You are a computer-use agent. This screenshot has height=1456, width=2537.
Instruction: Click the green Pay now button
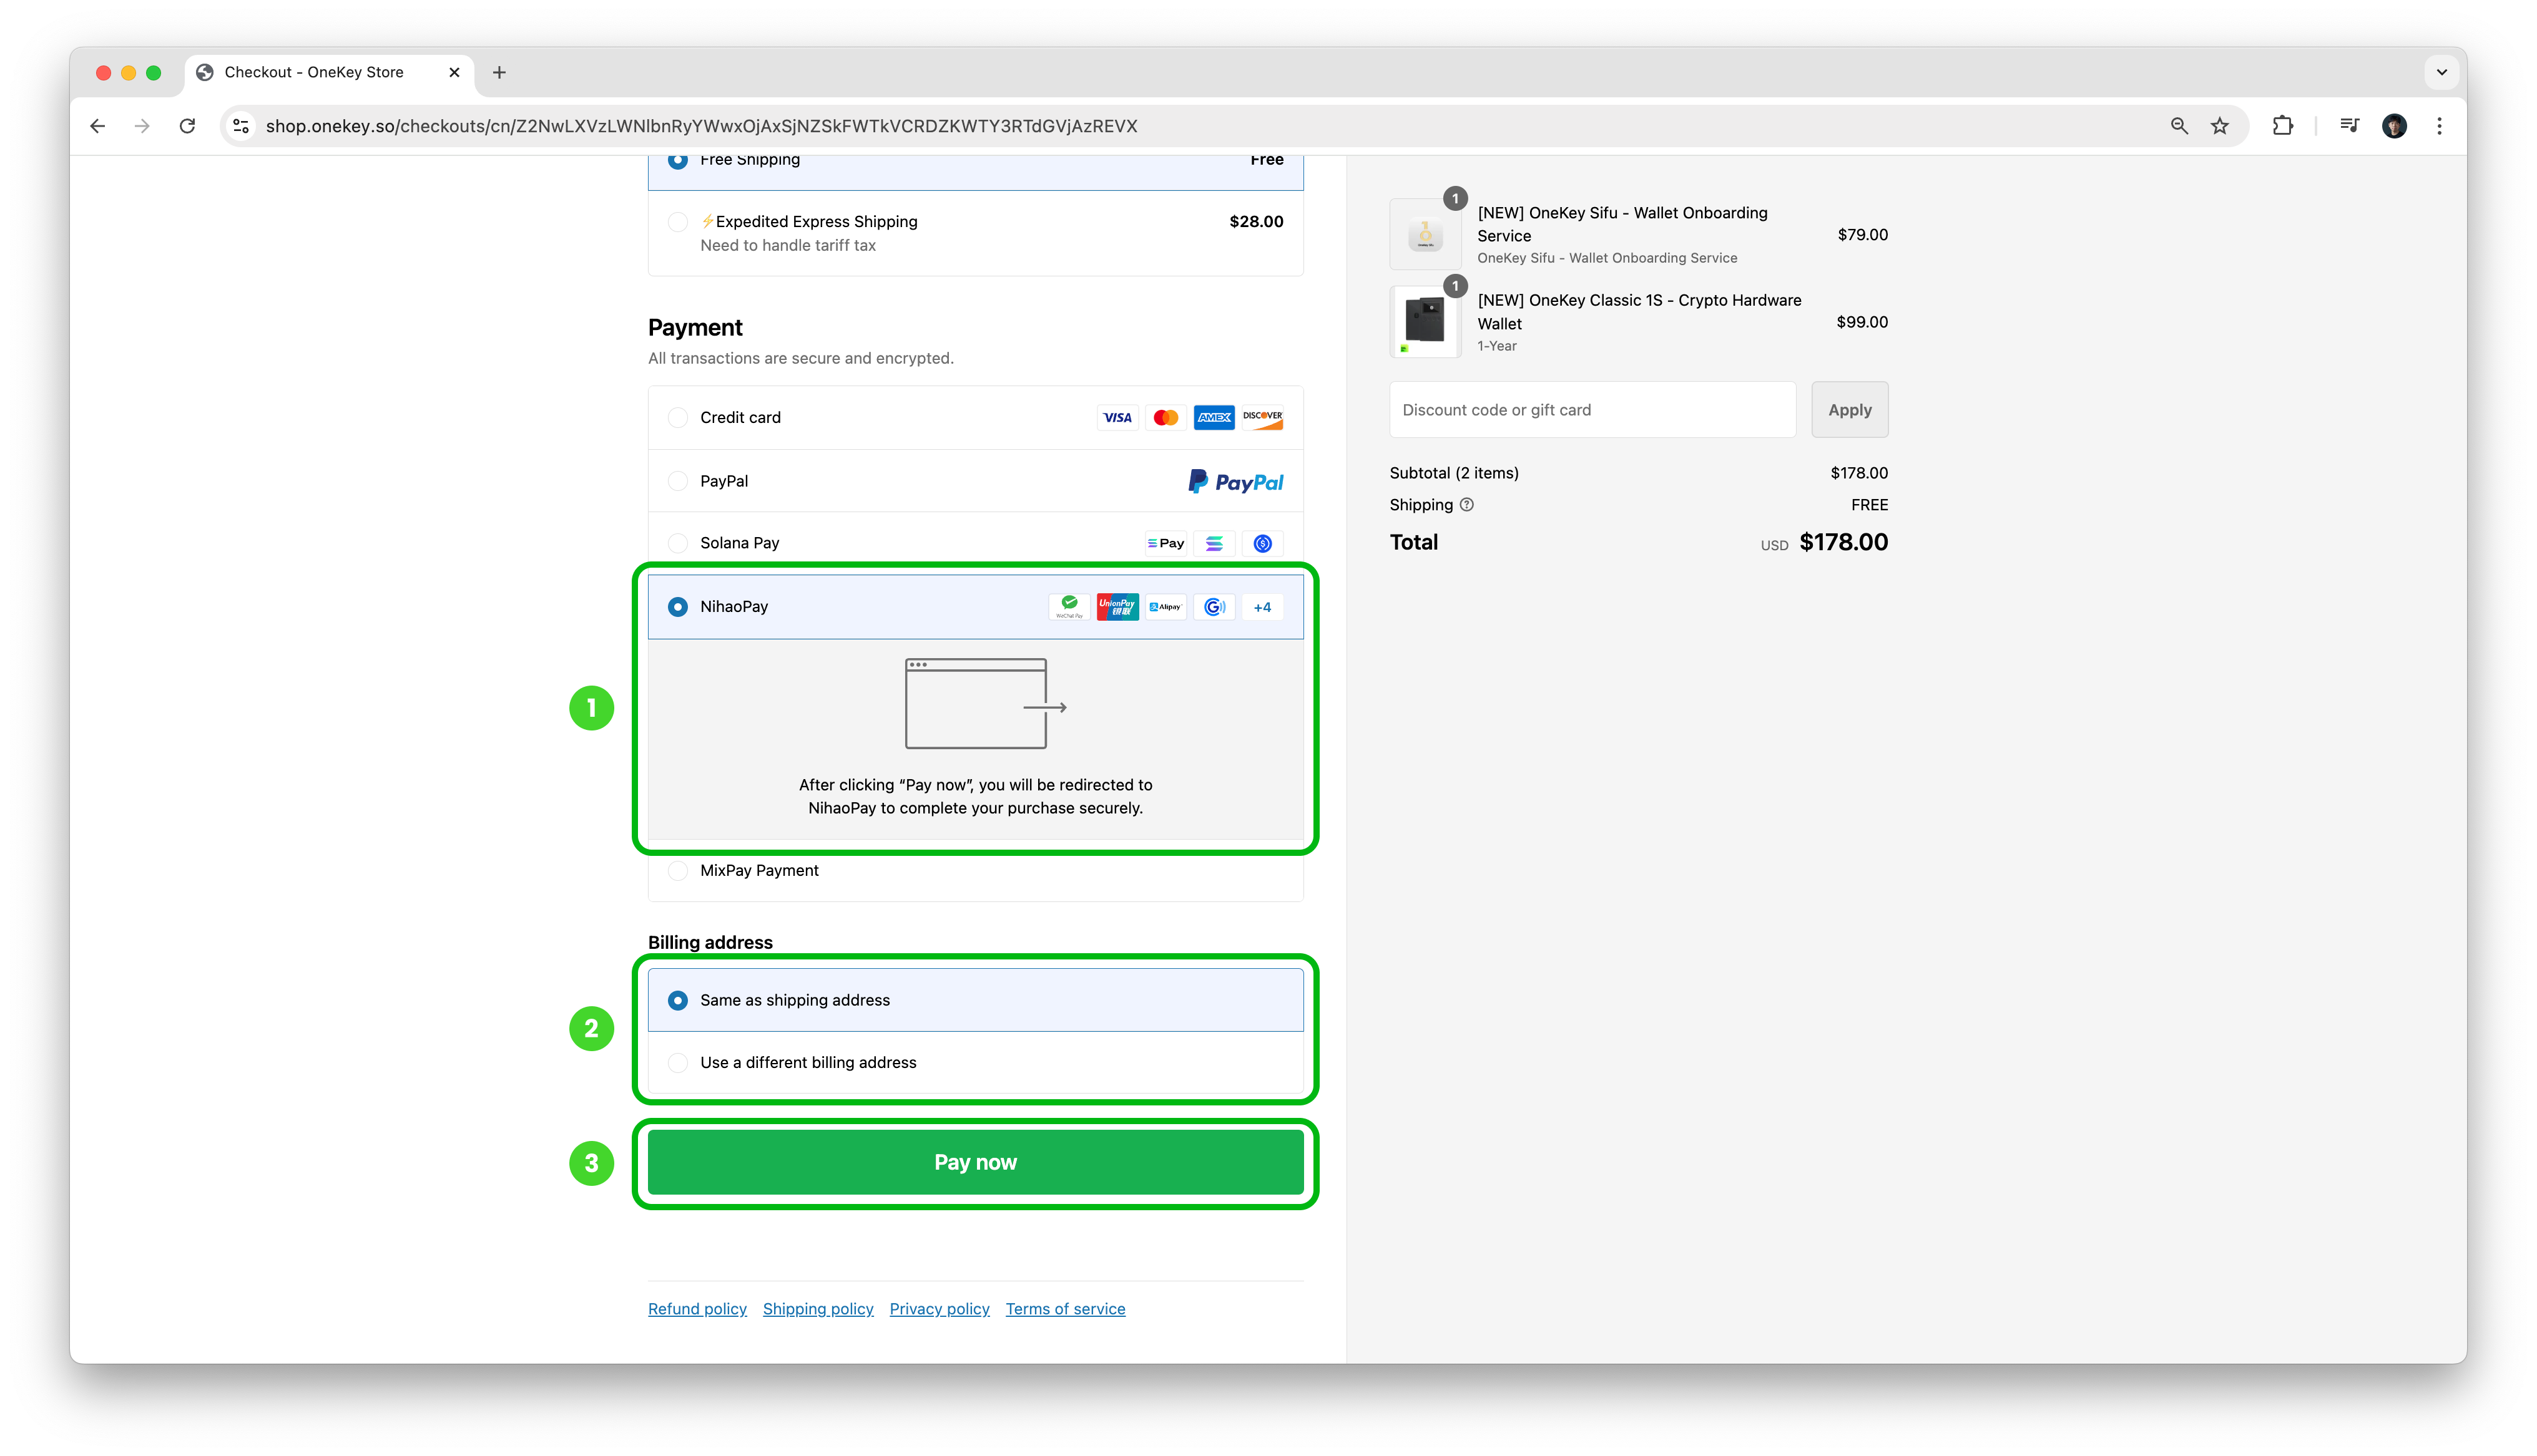[975, 1162]
